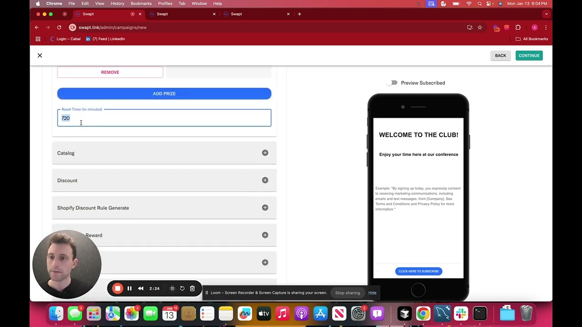View site information icon in address bar

click(72, 27)
